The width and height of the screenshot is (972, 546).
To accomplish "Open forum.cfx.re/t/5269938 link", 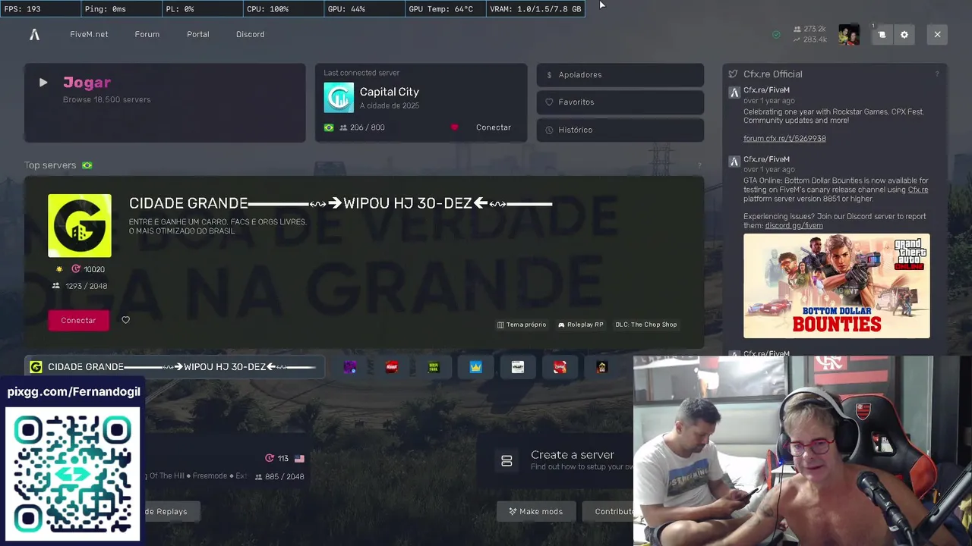I will 784,139.
